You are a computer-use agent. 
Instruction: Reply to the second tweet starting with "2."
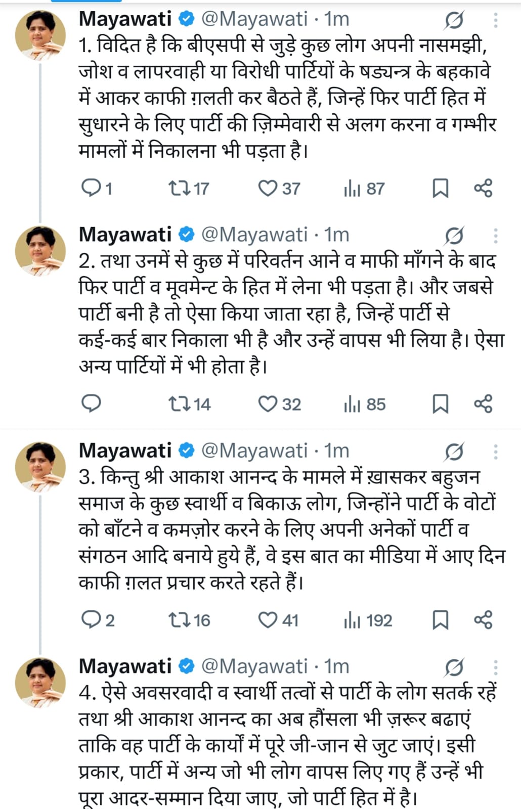tap(92, 404)
